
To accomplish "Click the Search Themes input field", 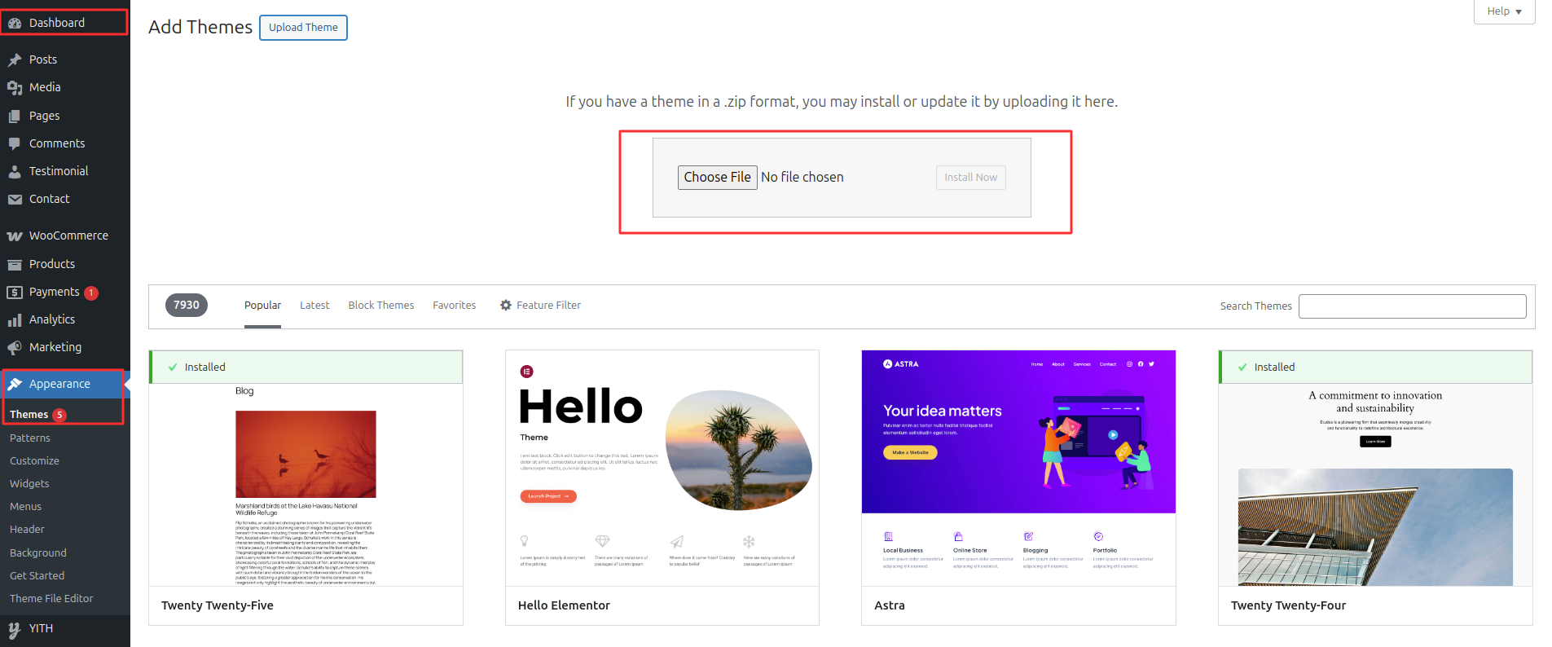I will point(1411,306).
